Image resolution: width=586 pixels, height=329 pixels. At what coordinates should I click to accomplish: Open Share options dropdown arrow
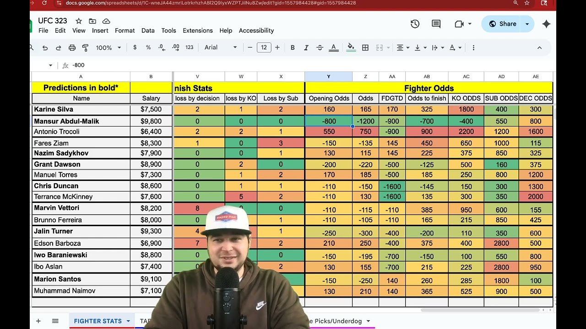527,24
